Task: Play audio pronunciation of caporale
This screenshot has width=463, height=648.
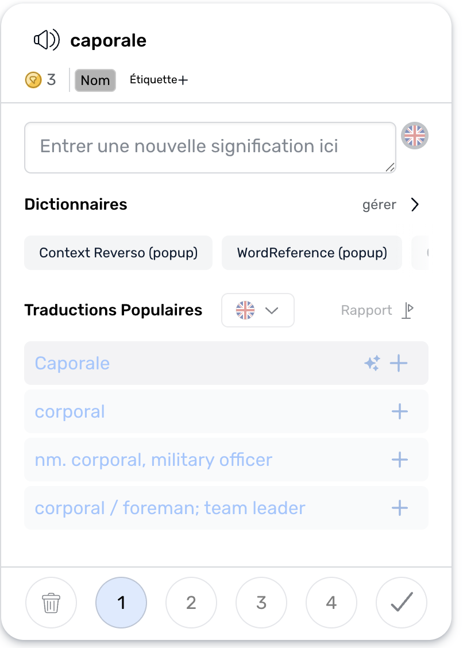Action: point(47,40)
